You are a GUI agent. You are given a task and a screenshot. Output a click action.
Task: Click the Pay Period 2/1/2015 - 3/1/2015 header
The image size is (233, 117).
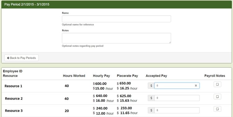(27, 4)
